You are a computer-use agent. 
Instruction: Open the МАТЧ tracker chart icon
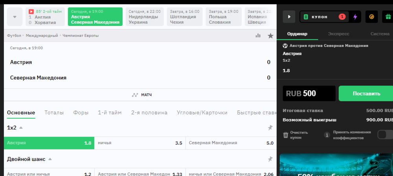click(135, 95)
